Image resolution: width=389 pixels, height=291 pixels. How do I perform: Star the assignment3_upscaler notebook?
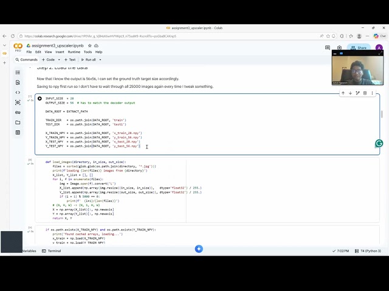(x=90, y=46)
